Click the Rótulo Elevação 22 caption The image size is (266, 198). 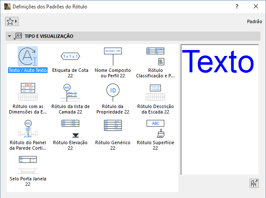70,145
